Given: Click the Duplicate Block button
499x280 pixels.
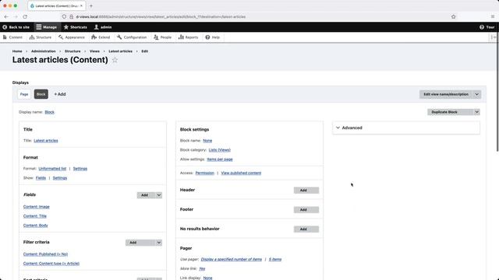Looking at the screenshot, I should click(451, 112).
